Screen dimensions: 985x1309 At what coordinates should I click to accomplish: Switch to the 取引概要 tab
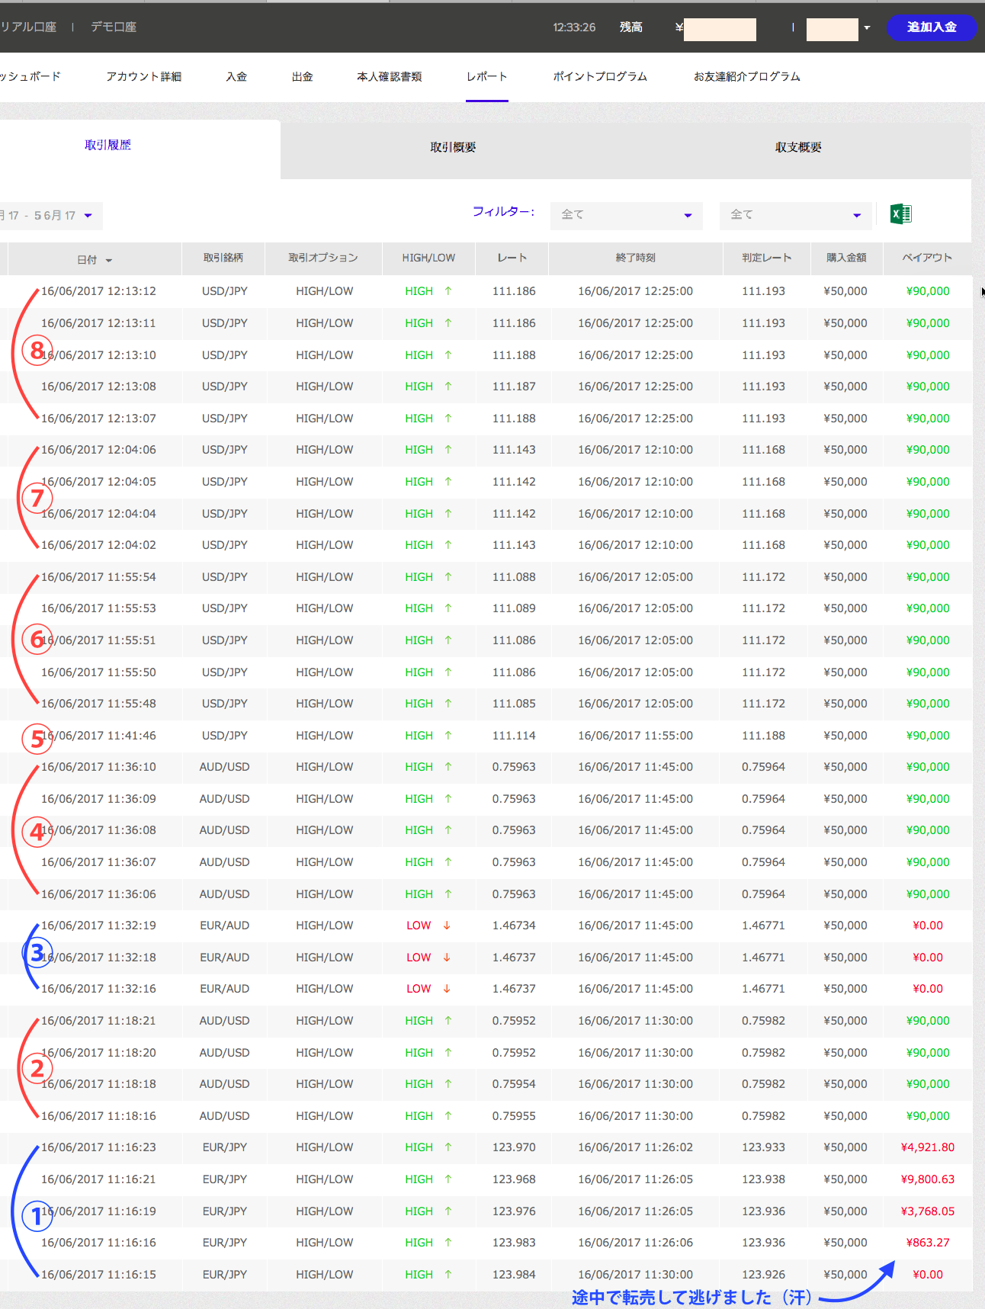pos(453,147)
